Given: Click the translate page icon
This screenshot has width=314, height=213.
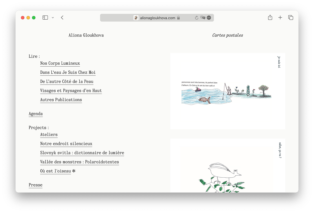Looking at the screenshot, I should coord(203,18).
